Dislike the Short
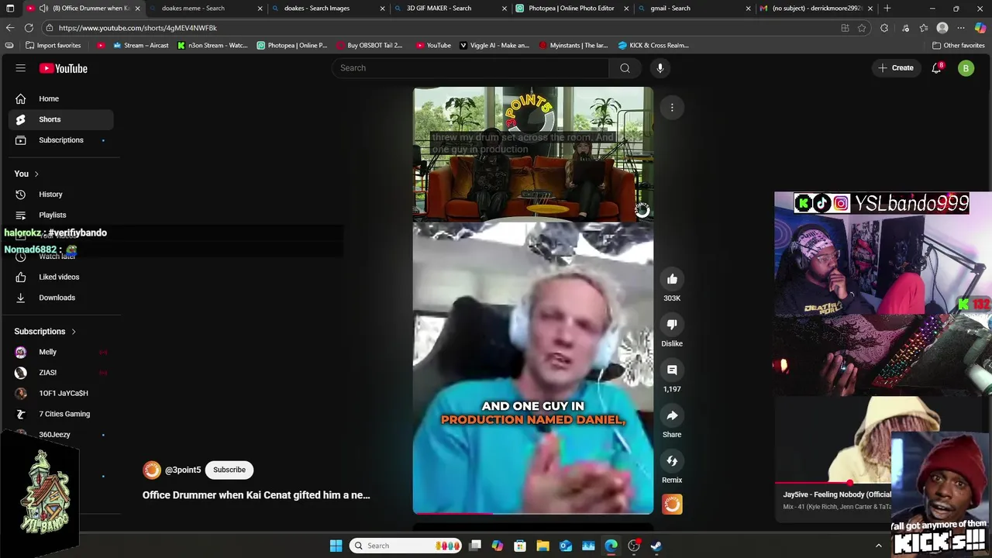The height and width of the screenshot is (558, 992). (x=672, y=325)
